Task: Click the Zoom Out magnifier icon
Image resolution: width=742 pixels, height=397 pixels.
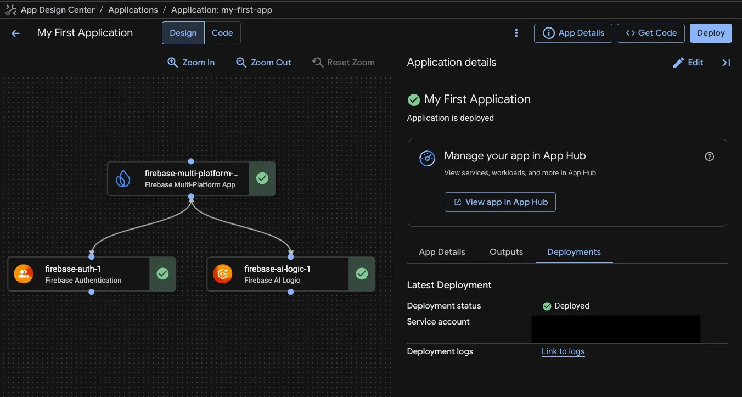Action: (x=241, y=62)
